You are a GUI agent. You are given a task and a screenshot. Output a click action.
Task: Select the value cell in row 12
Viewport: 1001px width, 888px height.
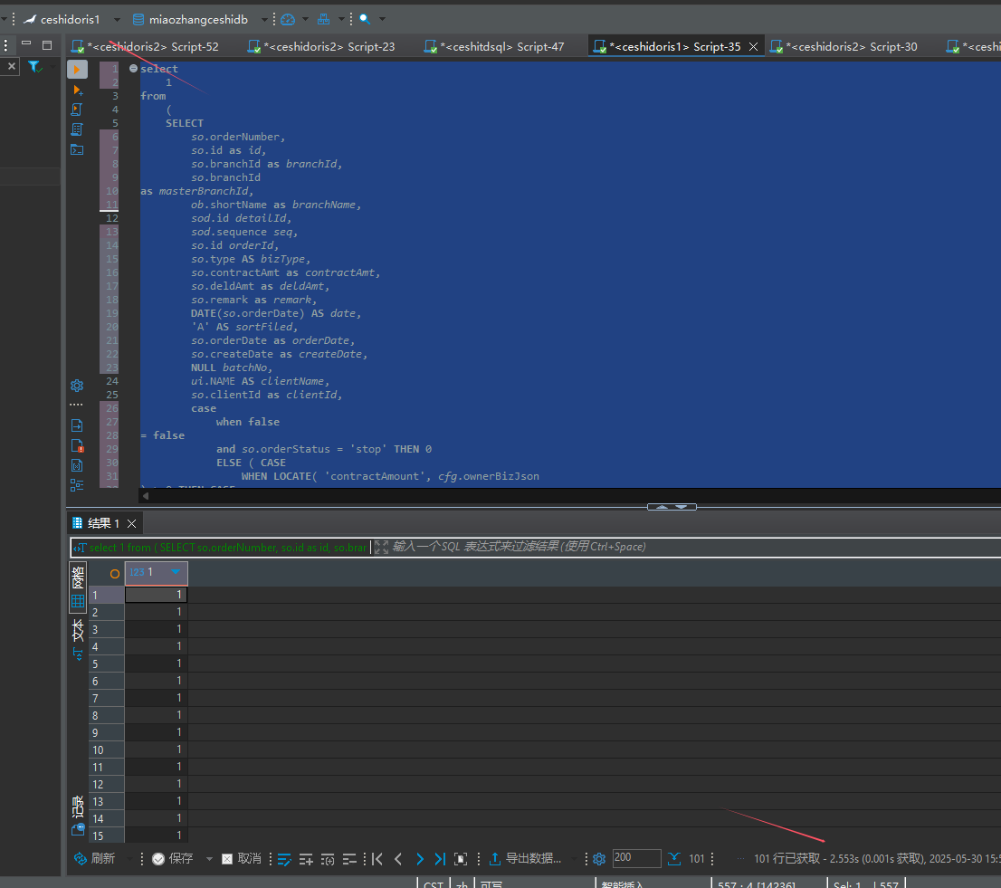(156, 784)
